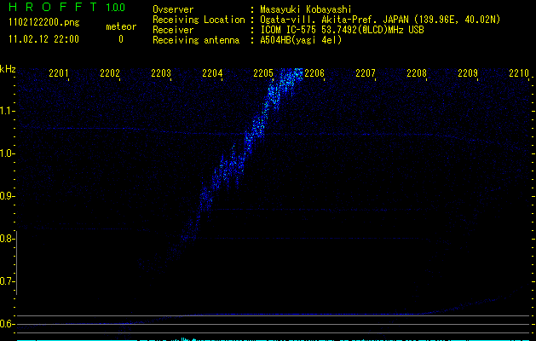This screenshot has height=341, width=536.
Task: Click the meteor count value 0
Action: (121, 39)
